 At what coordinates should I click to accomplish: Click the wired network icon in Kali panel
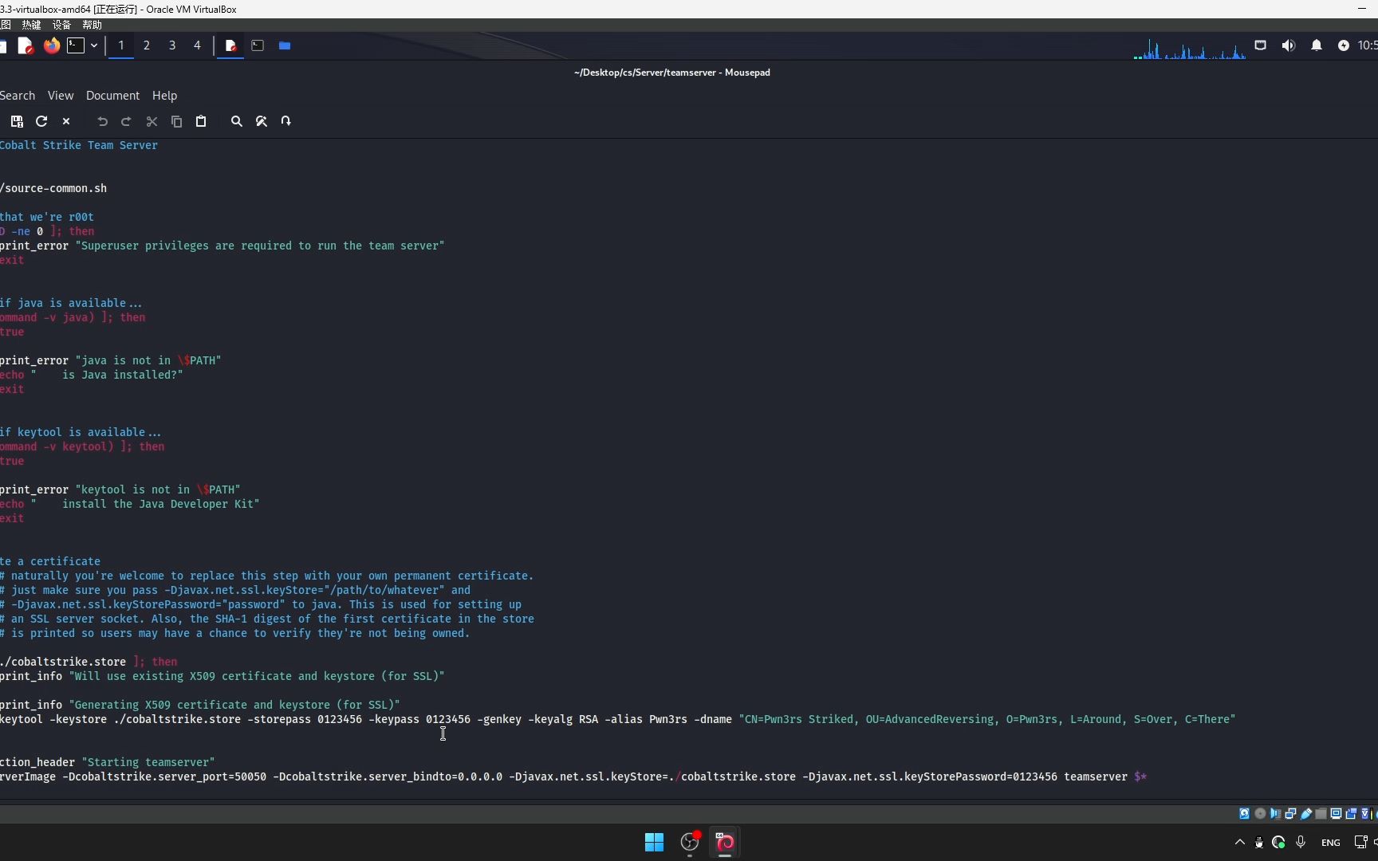1260,45
